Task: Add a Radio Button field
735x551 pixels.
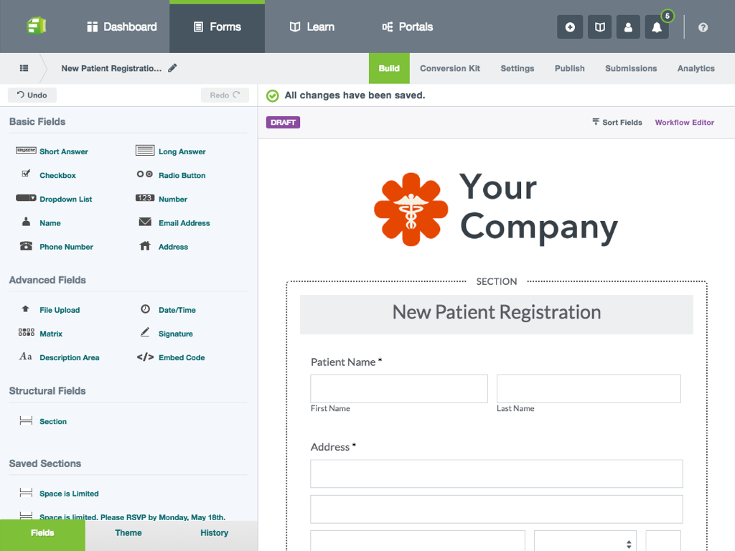Action: 182,175
